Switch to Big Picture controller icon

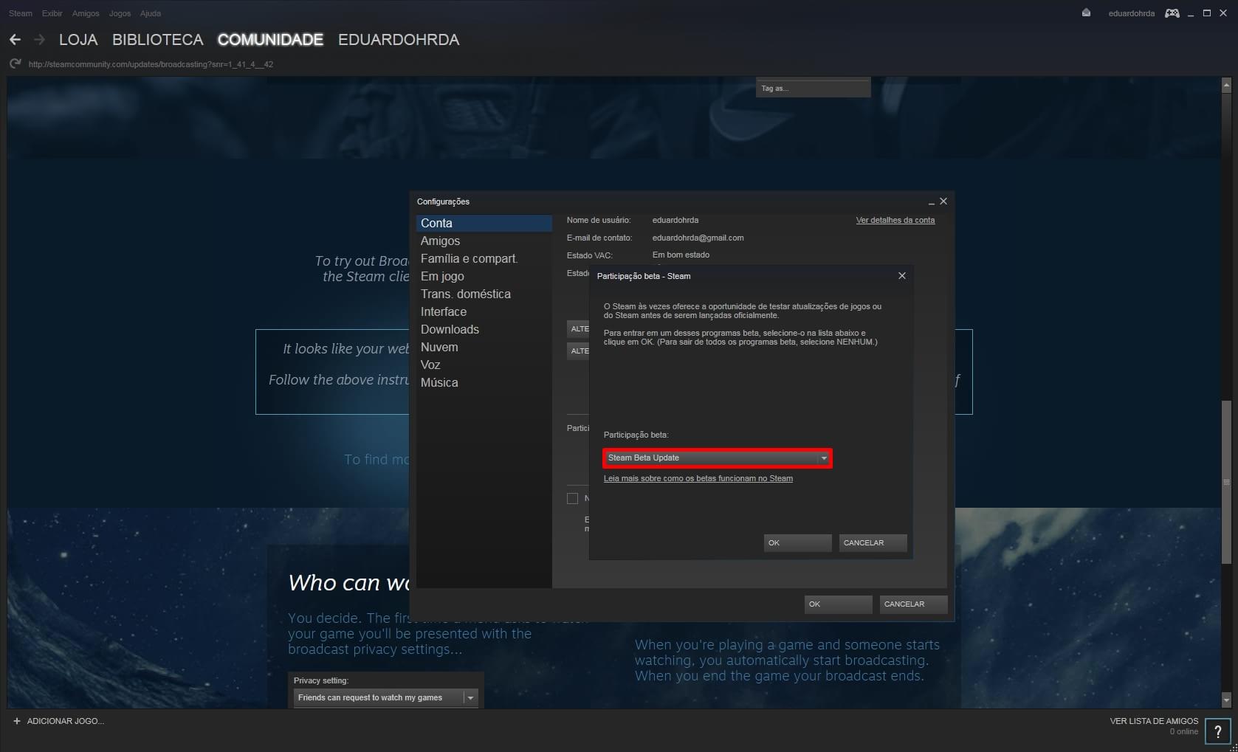[1172, 13]
